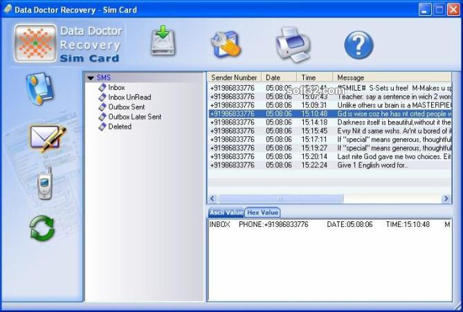This screenshot has width=463, height=312.
Task: Click time cell 15:19:27
Action: [314, 148]
